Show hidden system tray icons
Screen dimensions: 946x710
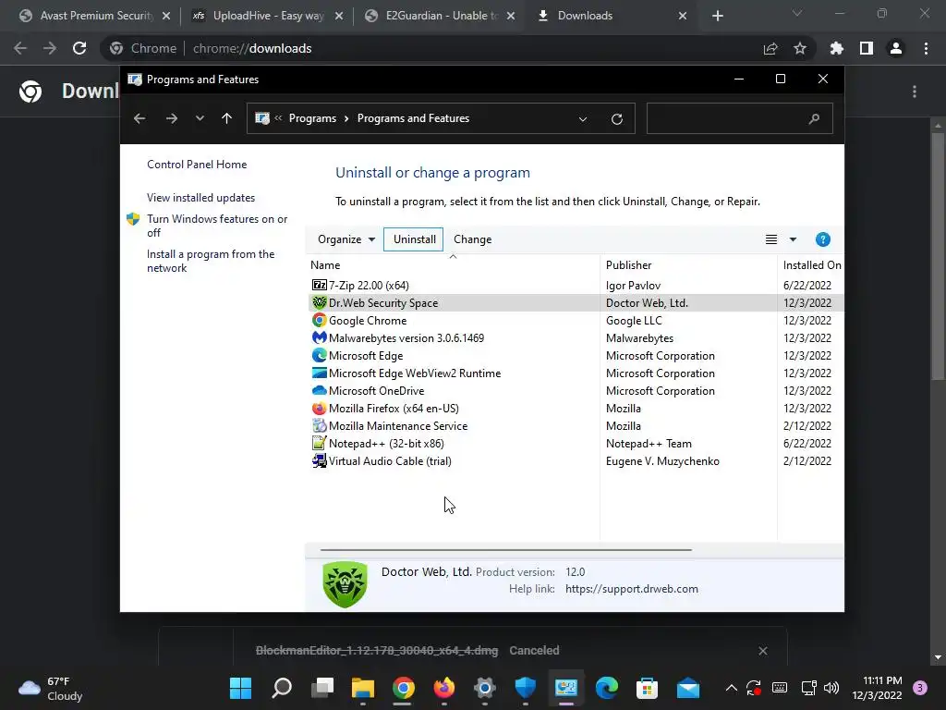[731, 688]
